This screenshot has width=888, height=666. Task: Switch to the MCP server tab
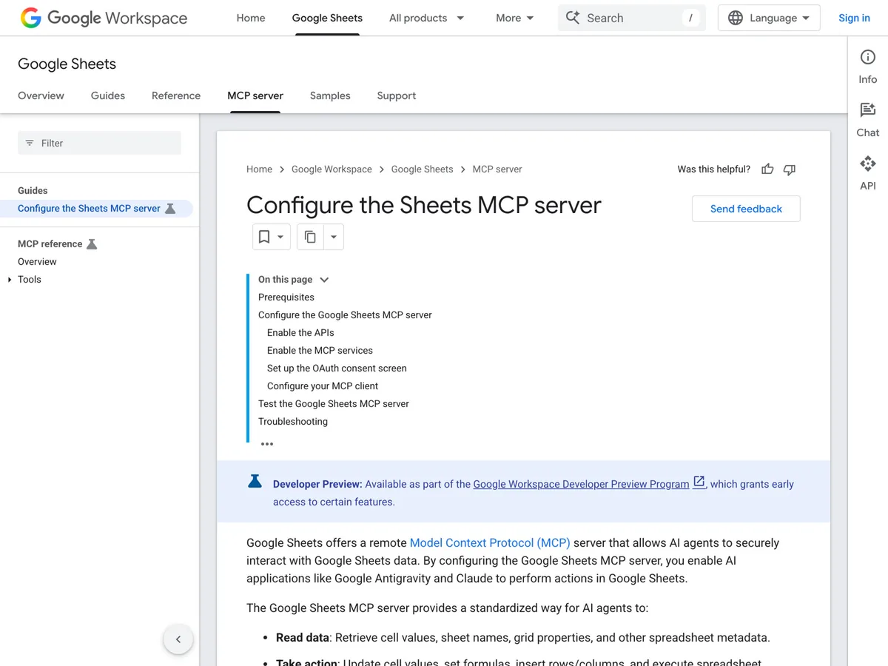tap(255, 95)
